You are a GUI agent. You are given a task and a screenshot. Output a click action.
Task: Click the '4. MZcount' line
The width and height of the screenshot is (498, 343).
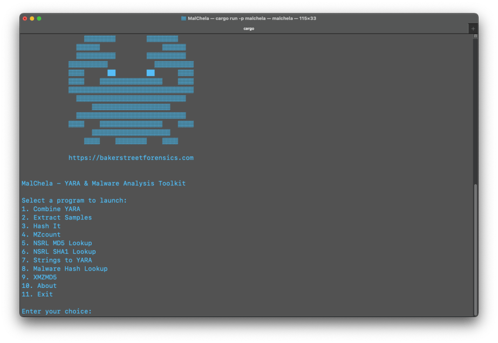click(41, 234)
